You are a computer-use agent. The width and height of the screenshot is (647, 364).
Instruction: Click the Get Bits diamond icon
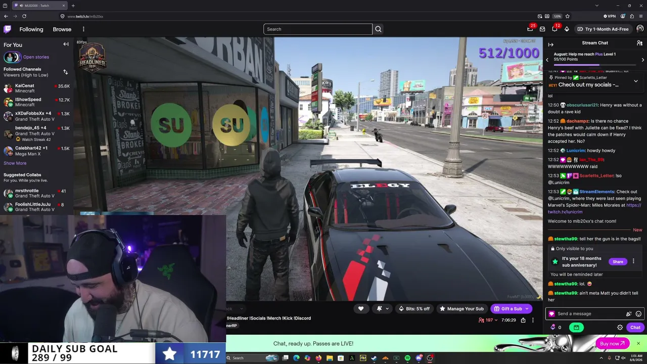567,29
